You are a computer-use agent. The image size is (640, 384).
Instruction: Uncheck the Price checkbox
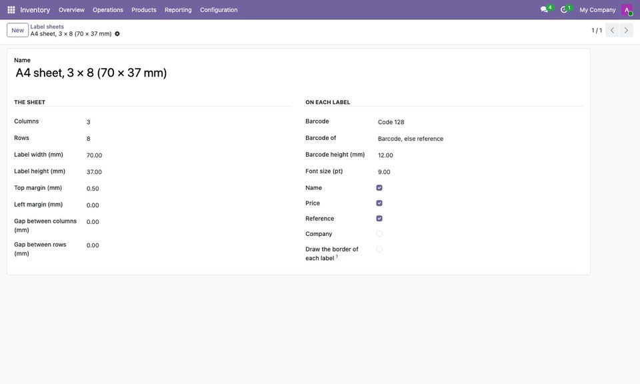379,203
